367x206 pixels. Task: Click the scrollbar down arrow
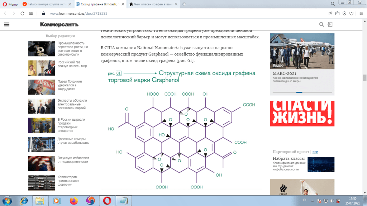364,193
